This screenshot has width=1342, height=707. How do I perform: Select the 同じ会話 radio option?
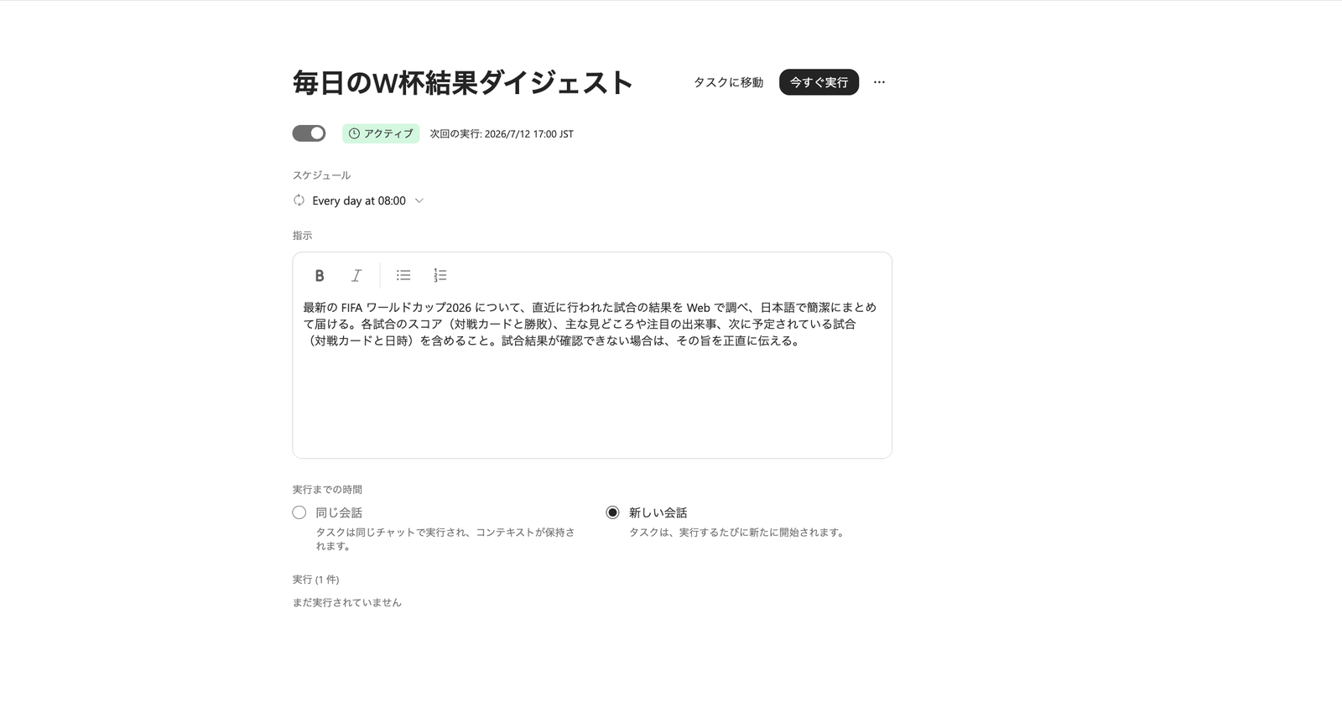(x=299, y=512)
